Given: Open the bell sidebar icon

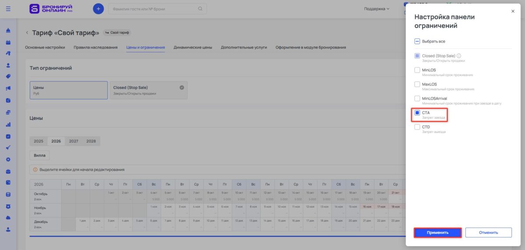Looking at the screenshot, I should click(8, 30).
